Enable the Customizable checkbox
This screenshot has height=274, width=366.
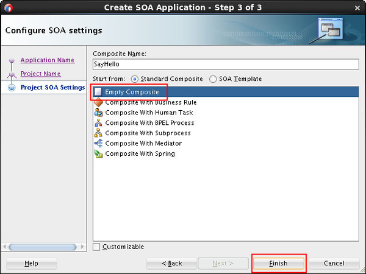(96, 247)
